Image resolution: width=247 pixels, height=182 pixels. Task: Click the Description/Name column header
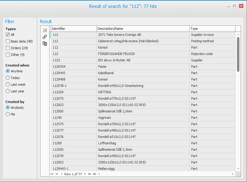(x=143, y=29)
